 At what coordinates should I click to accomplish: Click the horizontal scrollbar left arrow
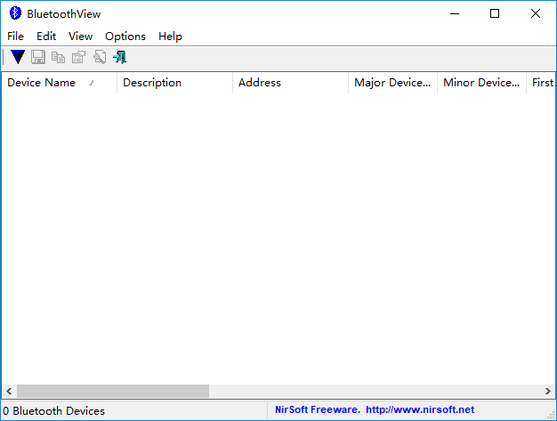(9, 391)
